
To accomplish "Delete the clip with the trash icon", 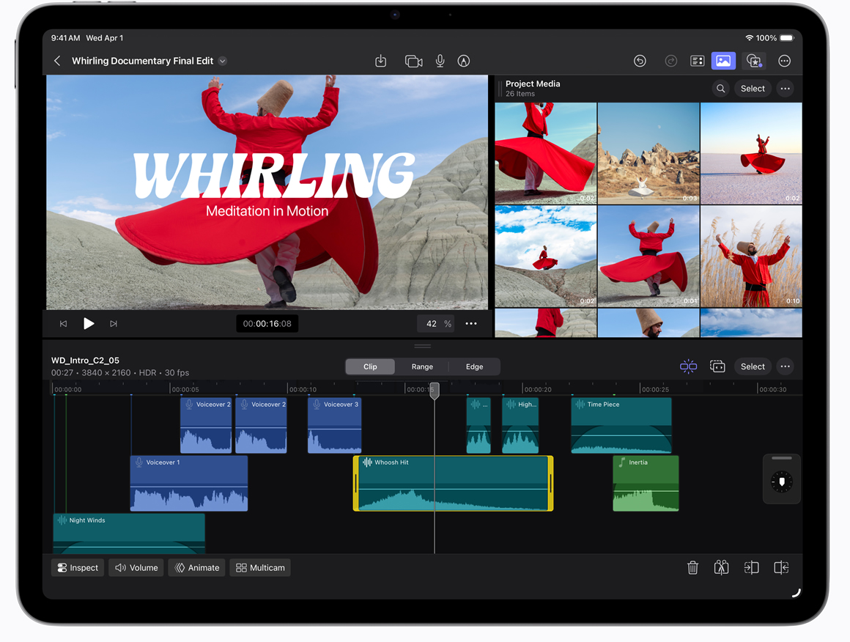I will (692, 568).
